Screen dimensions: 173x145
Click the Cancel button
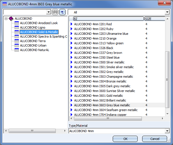154,139
